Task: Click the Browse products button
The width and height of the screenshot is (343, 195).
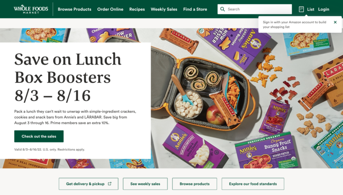Action: [194, 184]
